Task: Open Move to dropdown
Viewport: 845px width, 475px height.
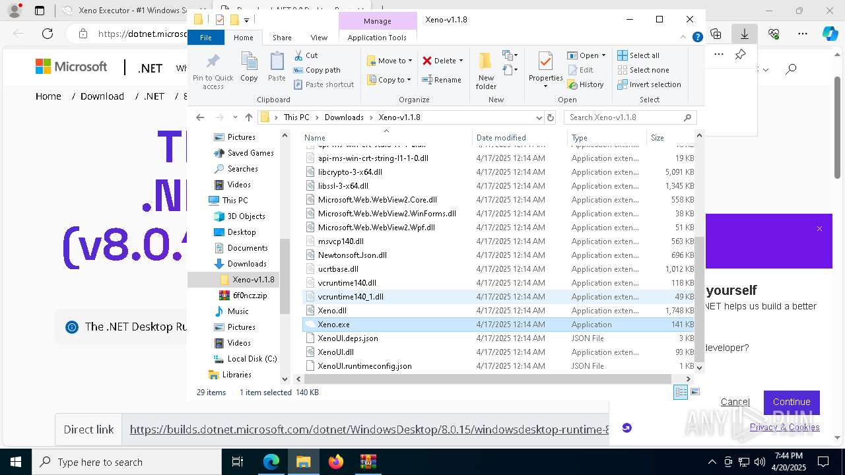Action: pos(389,61)
